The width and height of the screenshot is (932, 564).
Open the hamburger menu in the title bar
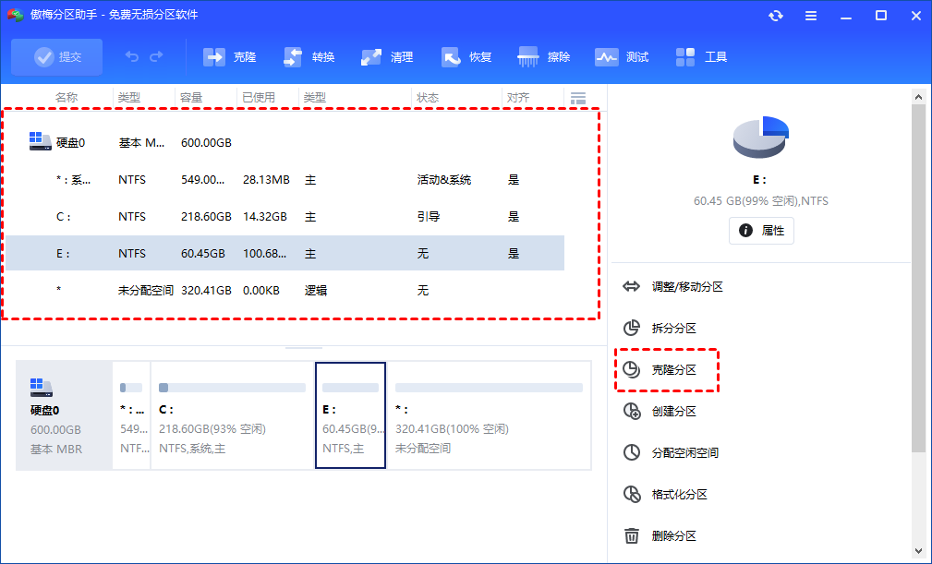[x=811, y=15]
